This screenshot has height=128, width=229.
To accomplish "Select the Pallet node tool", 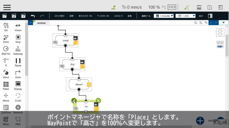I will tap(6, 86).
